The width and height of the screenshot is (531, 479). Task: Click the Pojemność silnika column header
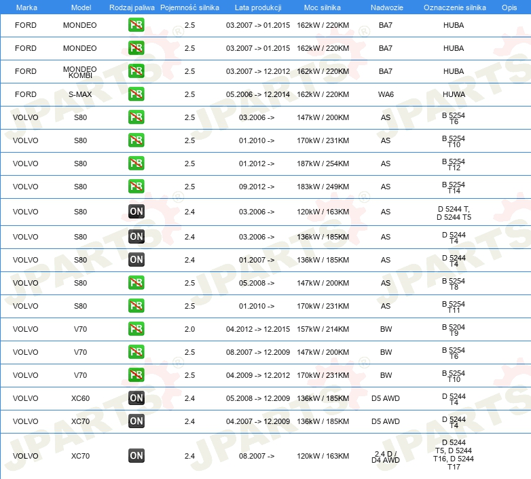coord(189,7)
